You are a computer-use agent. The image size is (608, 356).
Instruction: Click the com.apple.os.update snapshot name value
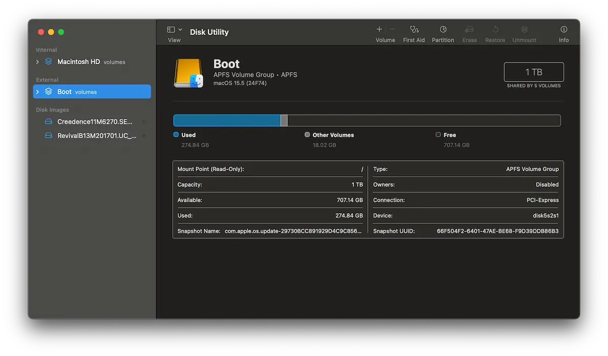(294, 231)
